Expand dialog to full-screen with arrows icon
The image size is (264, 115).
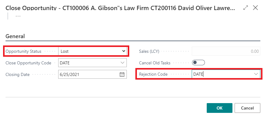[246, 8]
